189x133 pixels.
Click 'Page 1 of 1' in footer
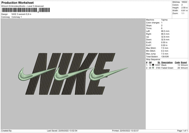pos(182,131)
